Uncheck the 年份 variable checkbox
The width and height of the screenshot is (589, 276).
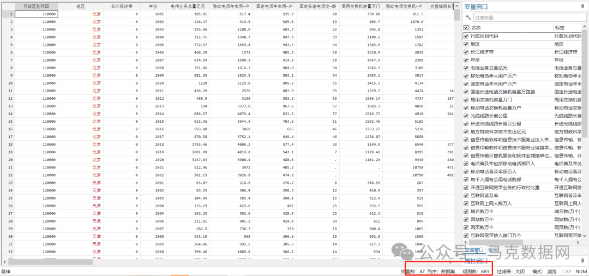(466, 60)
